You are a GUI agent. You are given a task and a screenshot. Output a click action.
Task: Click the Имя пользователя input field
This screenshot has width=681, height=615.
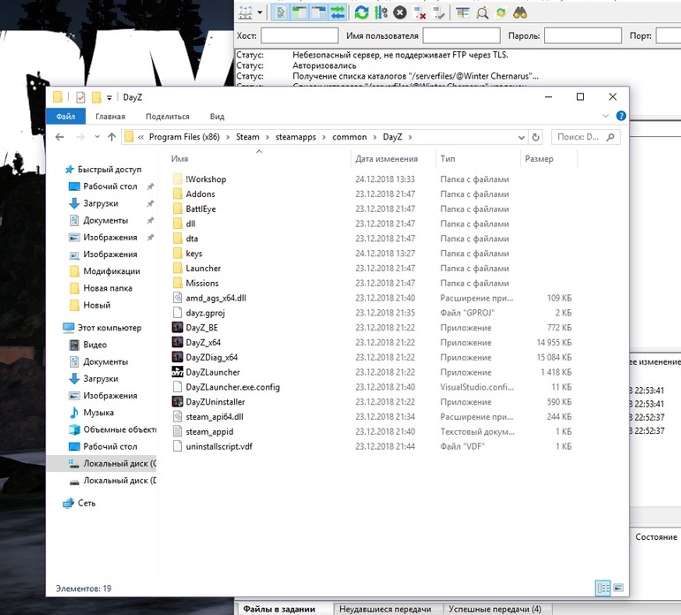(x=461, y=35)
